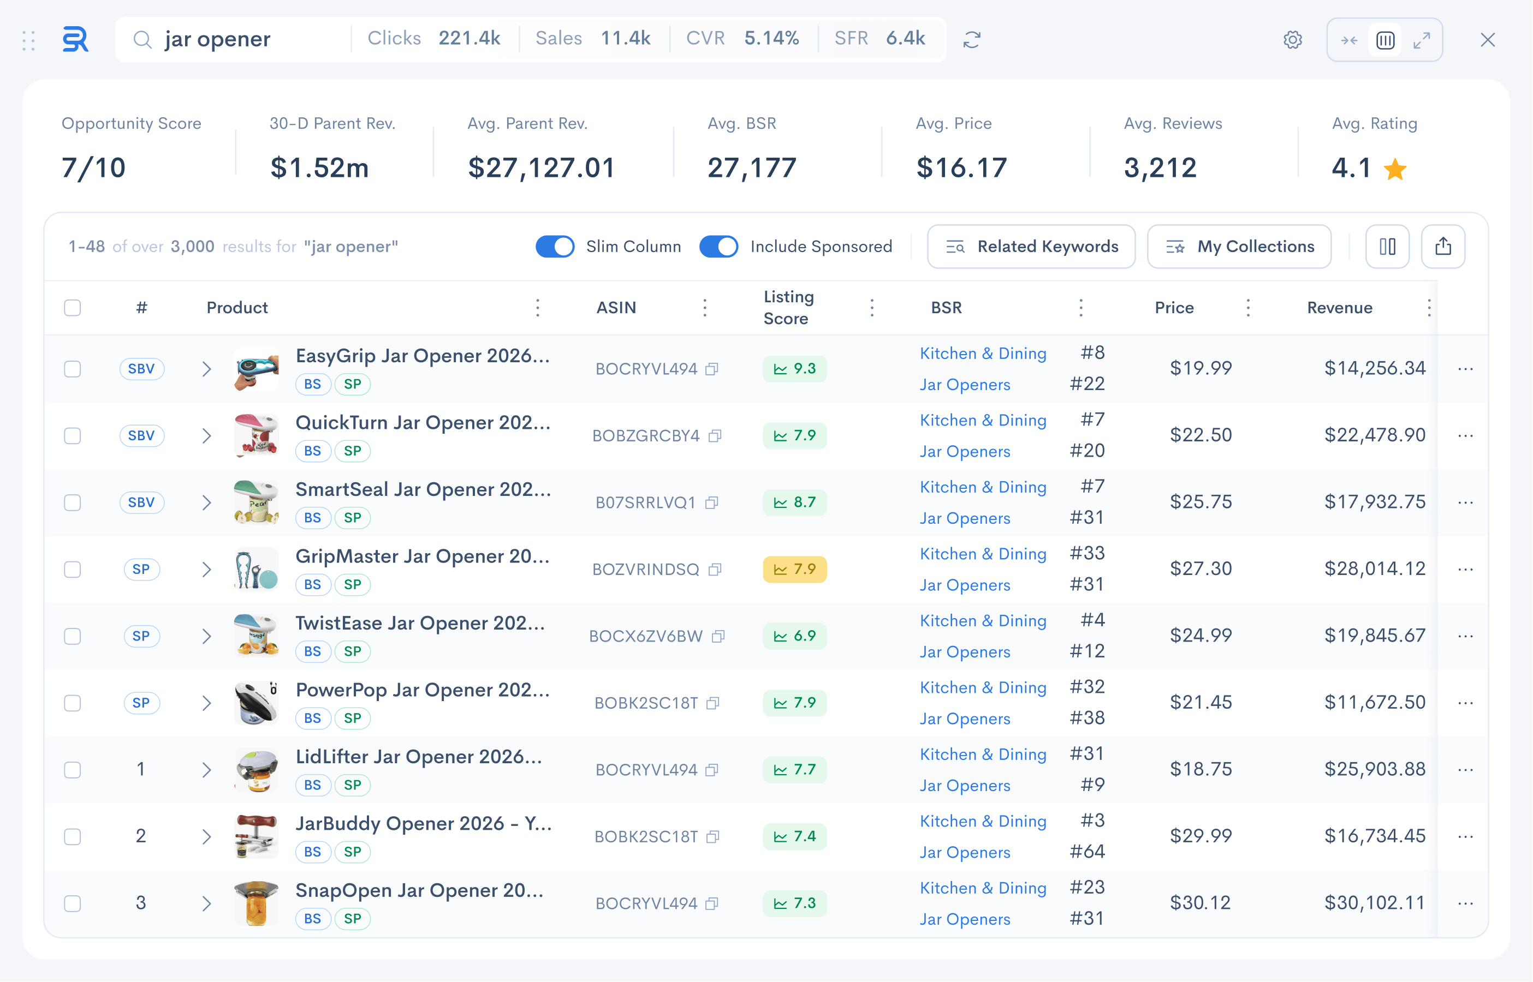Open settings via the gear icon
The width and height of the screenshot is (1533, 982).
click(1292, 39)
